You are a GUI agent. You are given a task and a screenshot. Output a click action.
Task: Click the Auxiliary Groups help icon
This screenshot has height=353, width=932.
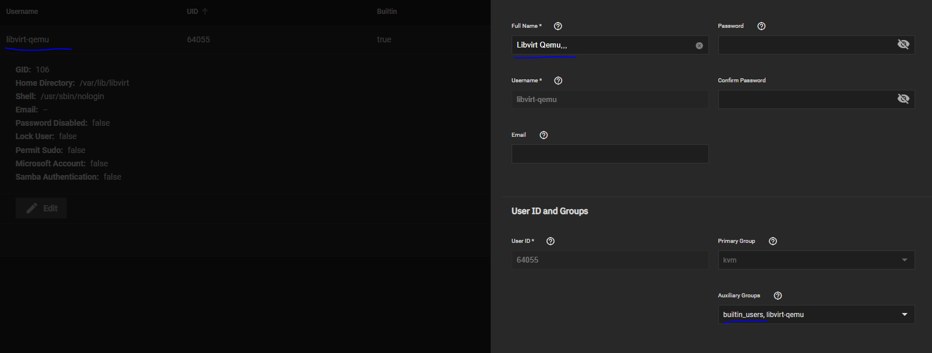778,296
